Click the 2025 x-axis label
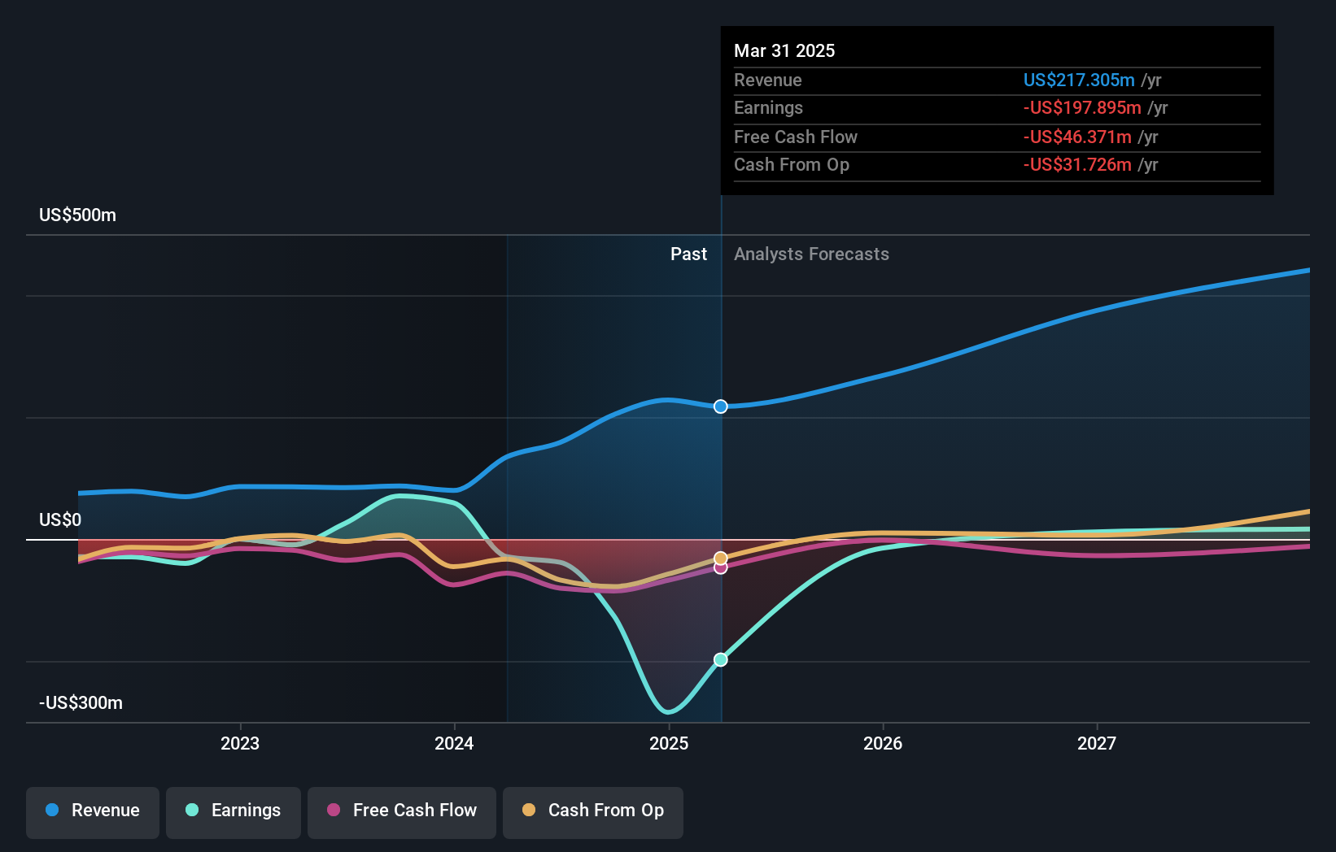The width and height of the screenshot is (1336, 852). 669,743
